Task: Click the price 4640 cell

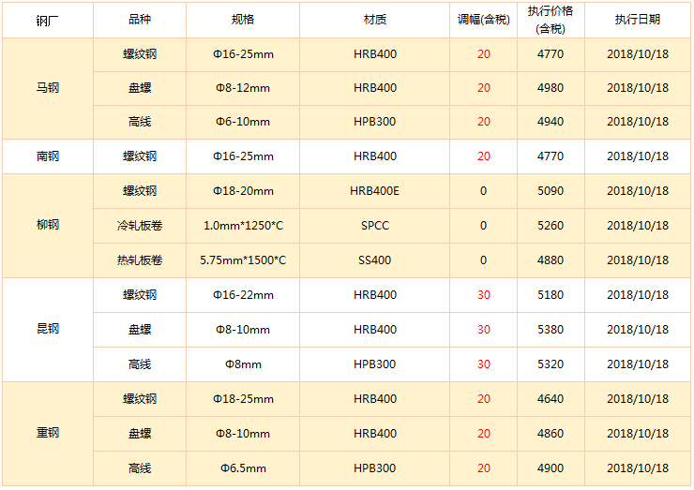Action: 551,399
